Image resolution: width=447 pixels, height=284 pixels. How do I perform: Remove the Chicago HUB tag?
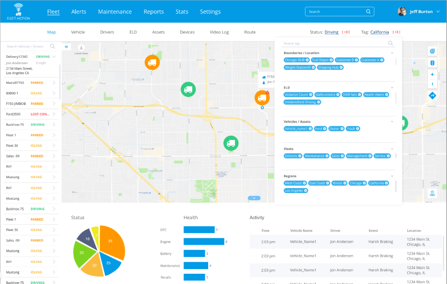tap(308, 60)
